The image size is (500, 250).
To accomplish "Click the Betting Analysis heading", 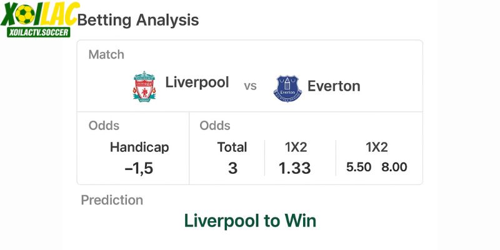I will pyautogui.click(x=137, y=20).
